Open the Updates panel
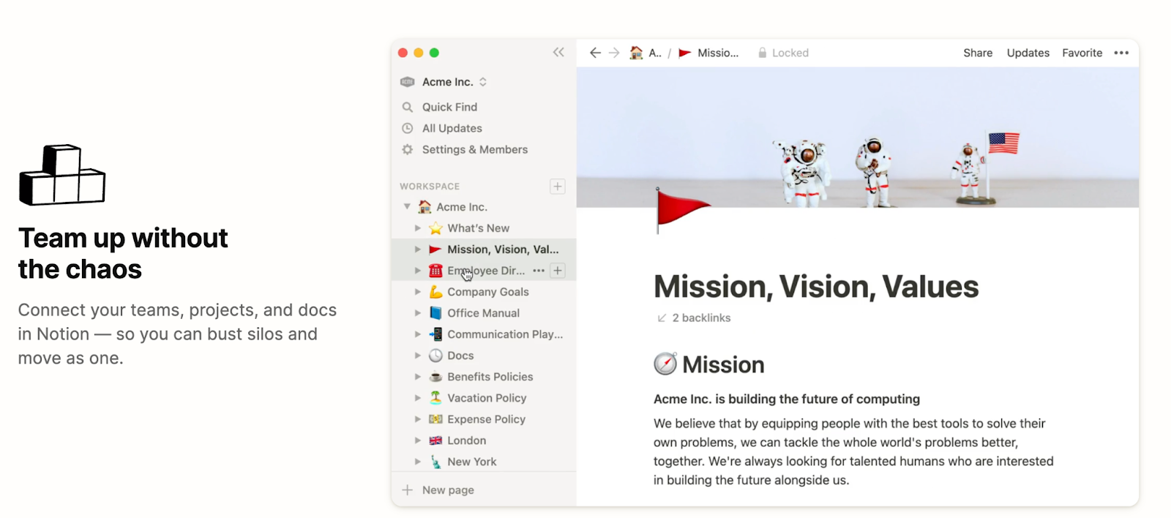Image resolution: width=1171 pixels, height=518 pixels. point(1028,53)
